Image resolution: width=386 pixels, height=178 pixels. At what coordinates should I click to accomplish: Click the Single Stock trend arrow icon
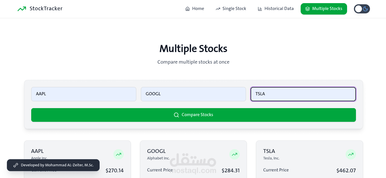218,9
